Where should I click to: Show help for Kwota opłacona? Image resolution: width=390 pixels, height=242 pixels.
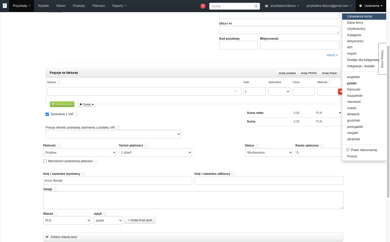coord(322,146)
